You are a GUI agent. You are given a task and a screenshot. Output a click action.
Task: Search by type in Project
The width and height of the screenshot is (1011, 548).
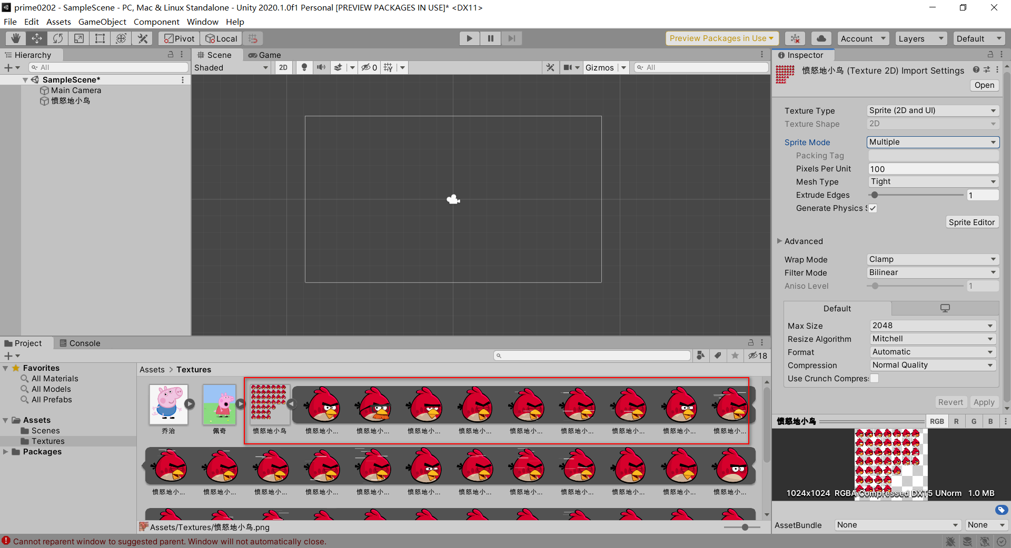click(x=700, y=356)
